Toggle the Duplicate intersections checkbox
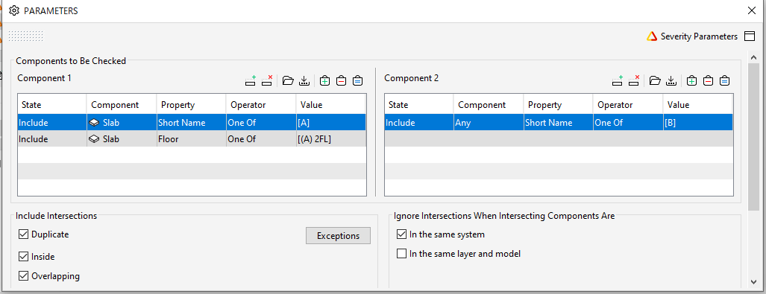The height and width of the screenshot is (294, 766). coord(23,234)
